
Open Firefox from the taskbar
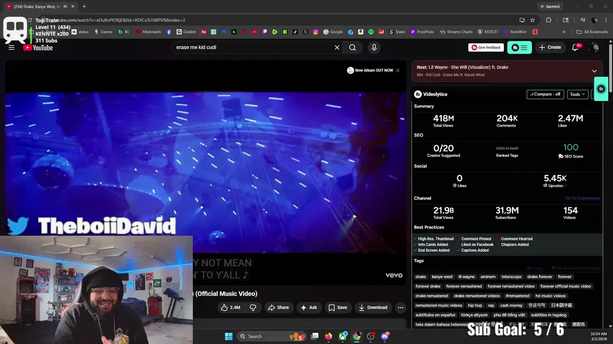(328, 336)
